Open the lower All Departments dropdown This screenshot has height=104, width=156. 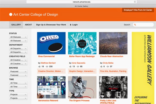coord(18,52)
